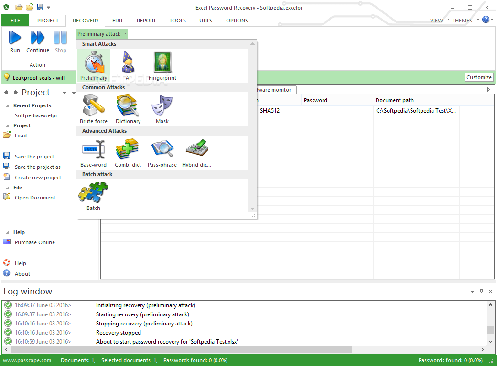Image resolution: width=497 pixels, height=366 pixels.
Task: Expand the THEMES dropdown arrow
Action: 478,20
